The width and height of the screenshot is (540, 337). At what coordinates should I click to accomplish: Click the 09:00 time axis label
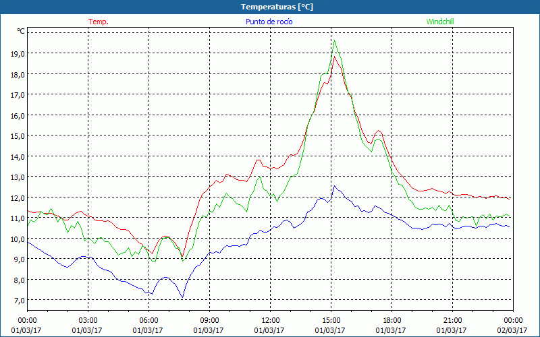click(x=209, y=321)
